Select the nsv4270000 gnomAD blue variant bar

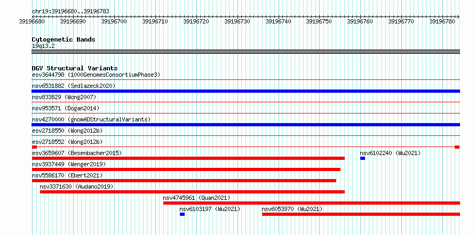tap(246, 125)
